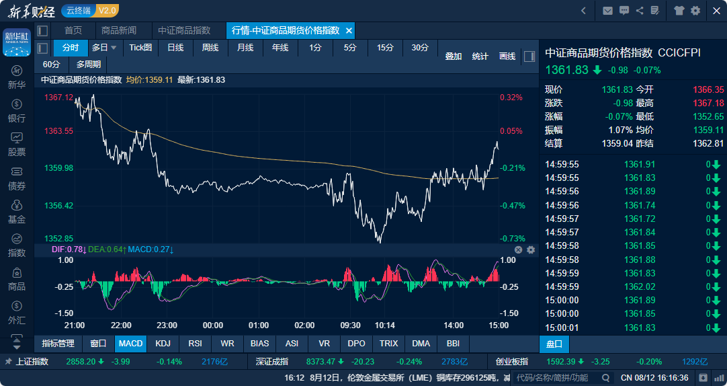The image size is (727, 386).
Task: Select the KDJ indicator tab
Action: coord(163,344)
